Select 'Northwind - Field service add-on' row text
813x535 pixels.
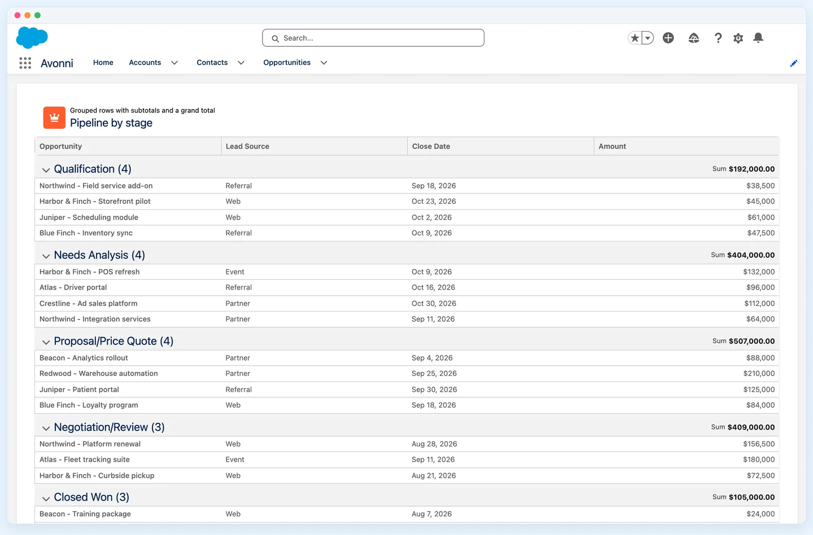tap(96, 186)
